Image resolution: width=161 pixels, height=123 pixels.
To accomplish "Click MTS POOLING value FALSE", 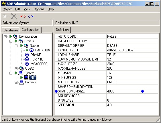I will point(112,82).
